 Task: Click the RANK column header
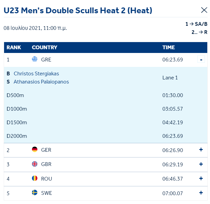coord(14,48)
